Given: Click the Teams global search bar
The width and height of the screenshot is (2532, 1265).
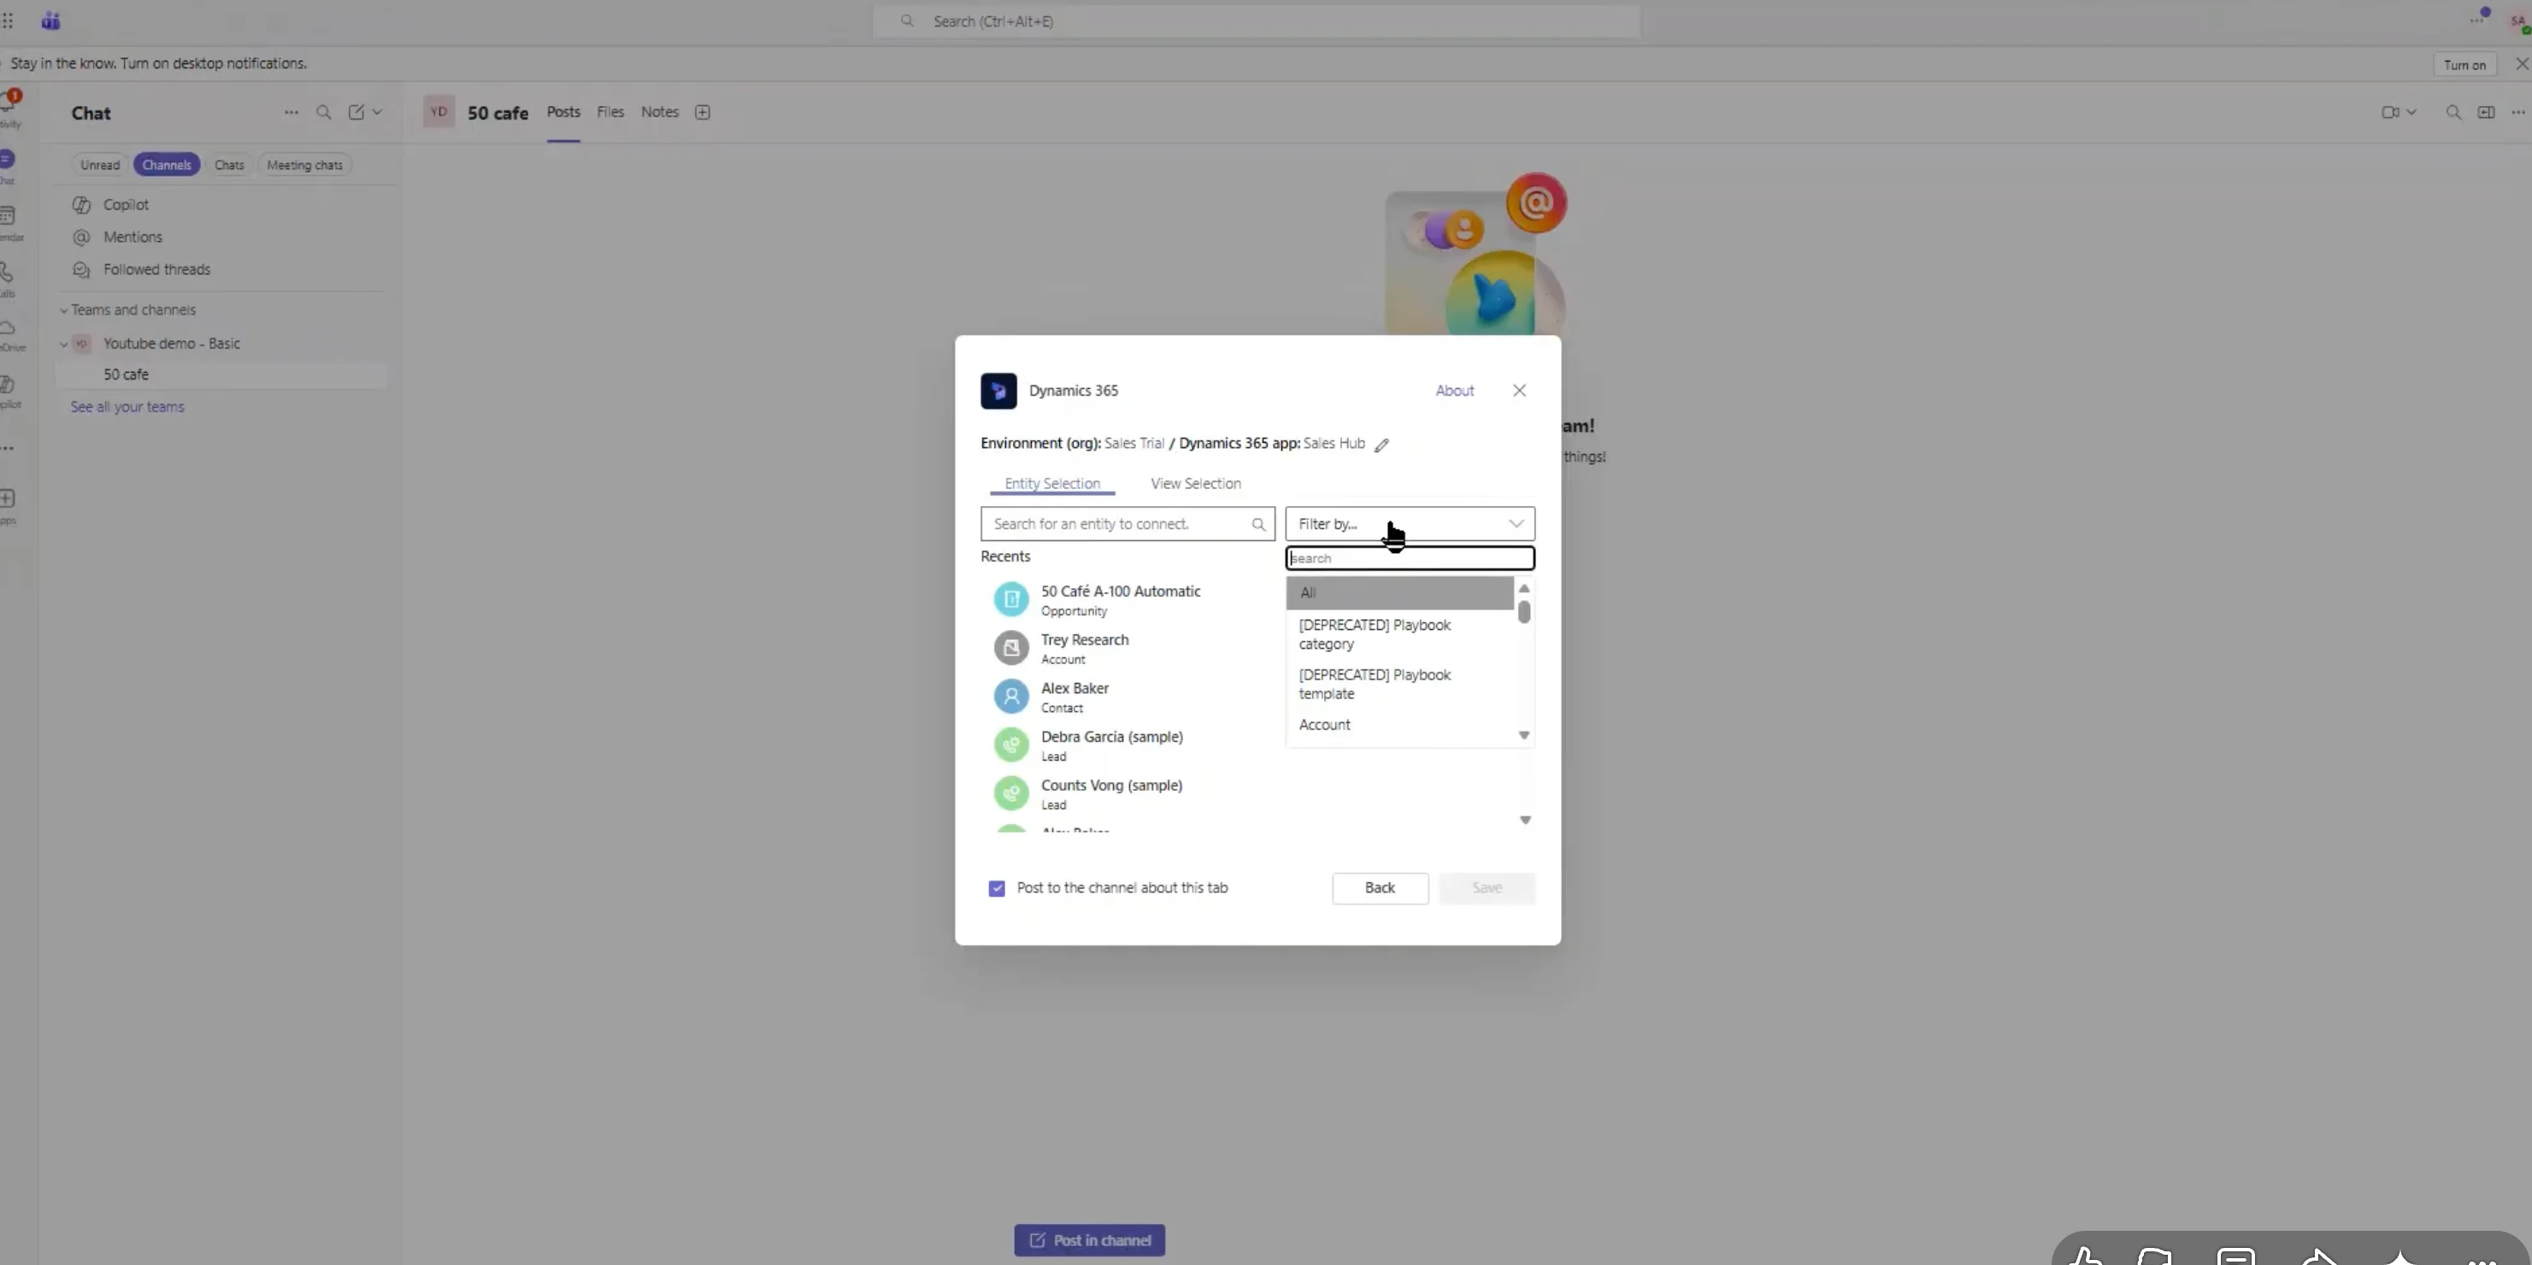Looking at the screenshot, I should 1257,21.
